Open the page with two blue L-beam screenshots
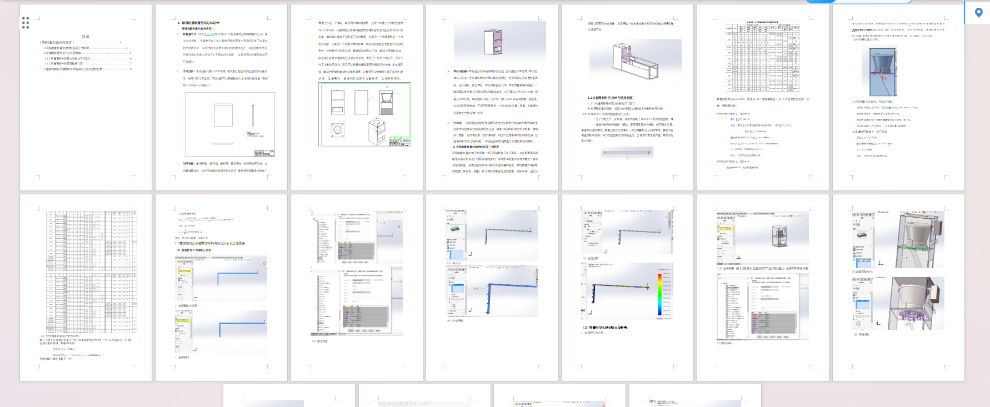The width and height of the screenshot is (990, 407). point(221,288)
